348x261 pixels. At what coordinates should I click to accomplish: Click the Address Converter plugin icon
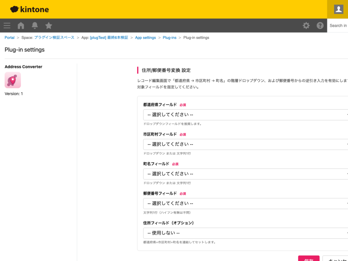pyautogui.click(x=13, y=80)
